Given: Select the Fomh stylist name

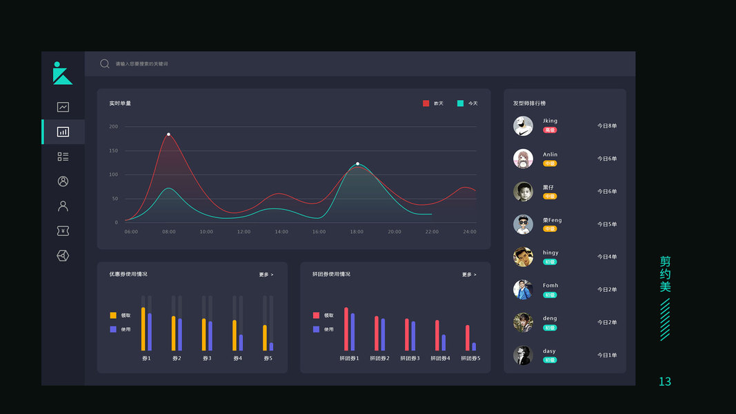Looking at the screenshot, I should (550, 286).
